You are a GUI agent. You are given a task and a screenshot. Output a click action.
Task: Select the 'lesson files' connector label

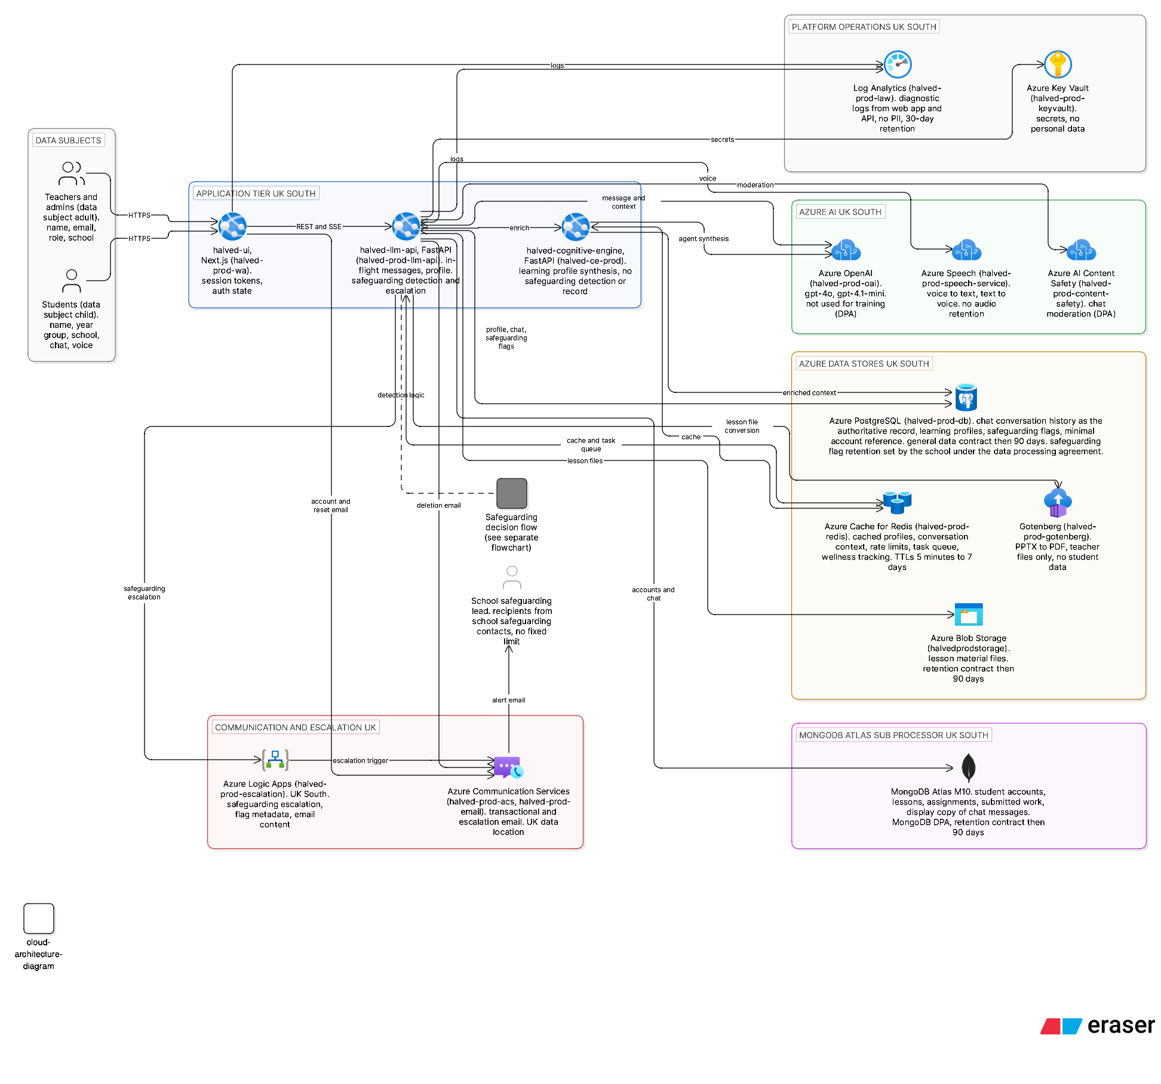(x=585, y=461)
